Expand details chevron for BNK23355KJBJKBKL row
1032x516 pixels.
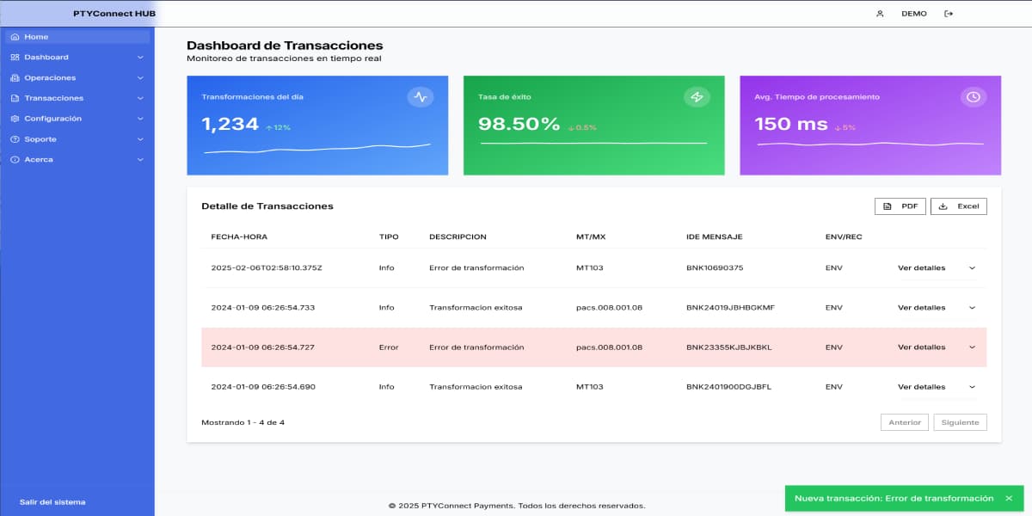click(973, 347)
